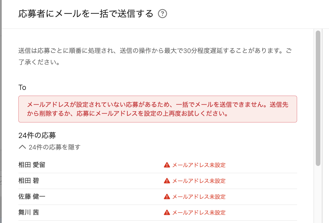Click メールアドレス未設定 label for 相田 愛留
Viewport: 329px width, 223px height.
pos(199,165)
